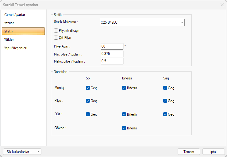Uncheck the Gövde Birleştir checkbox
The height and width of the screenshot is (157, 227).
pos(124,128)
